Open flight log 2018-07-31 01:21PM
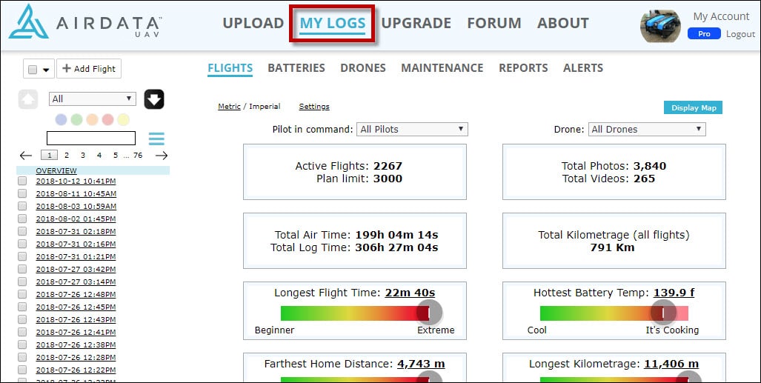Image resolution: width=761 pixels, height=383 pixels. click(76, 257)
